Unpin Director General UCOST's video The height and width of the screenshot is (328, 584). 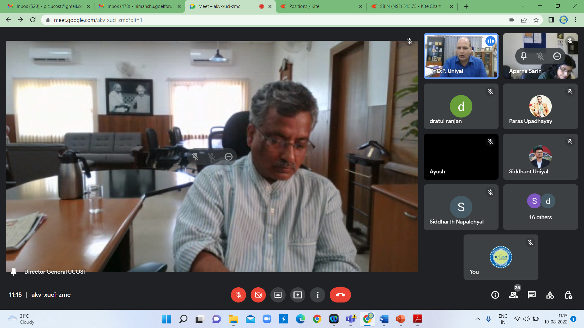[195, 157]
